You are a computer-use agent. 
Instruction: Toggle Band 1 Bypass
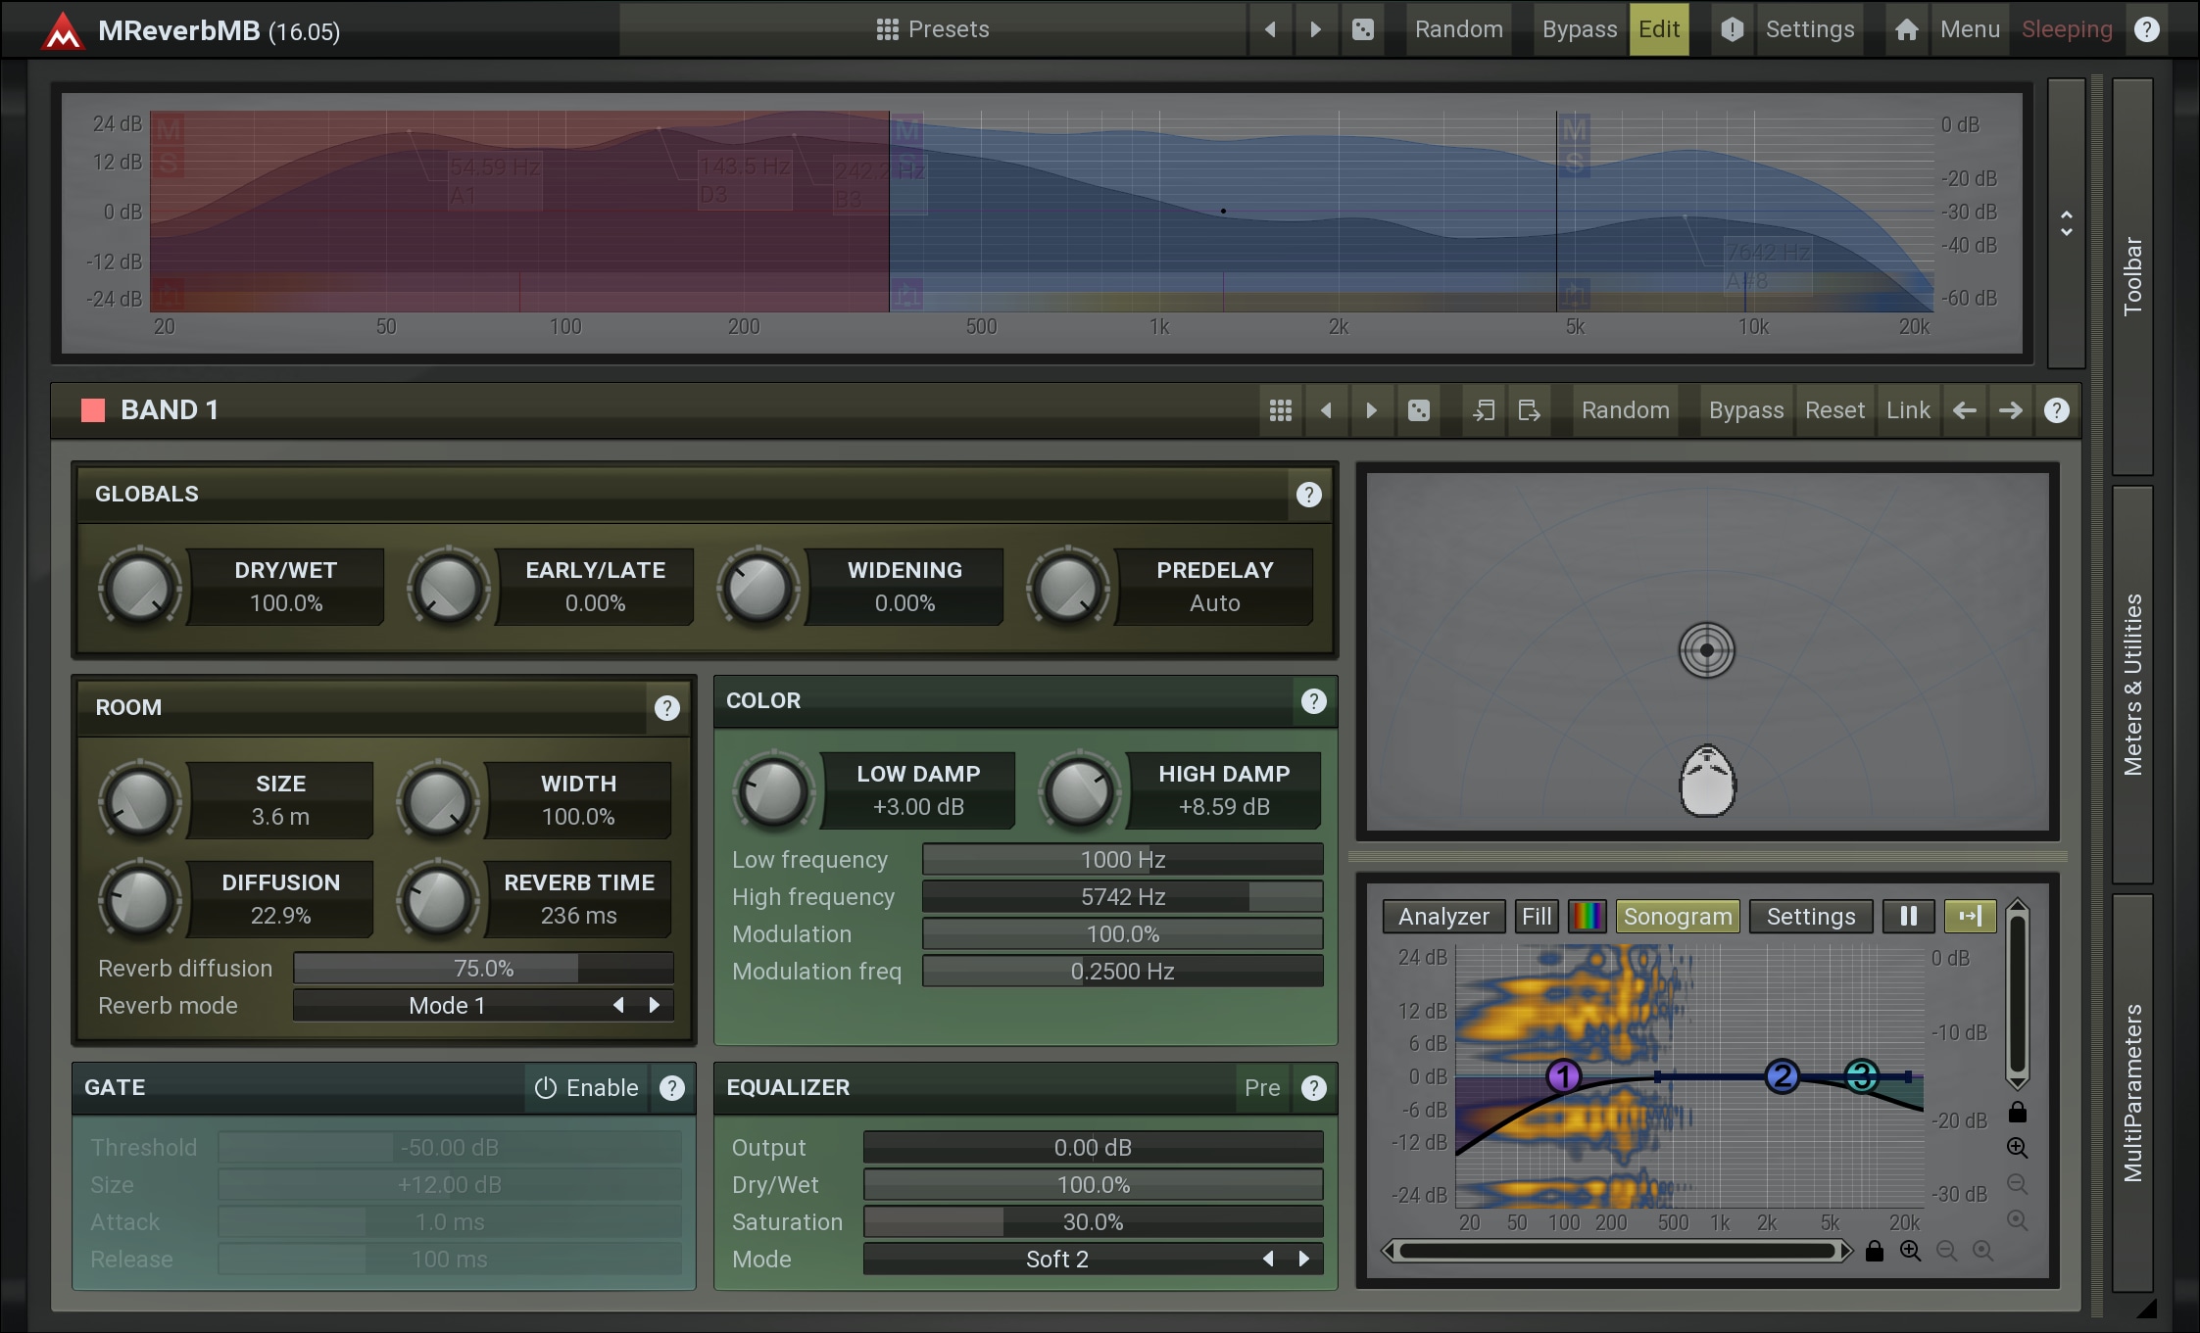1745,410
